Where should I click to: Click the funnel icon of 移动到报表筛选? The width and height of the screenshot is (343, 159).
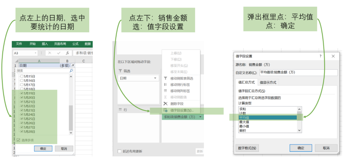point(165,78)
